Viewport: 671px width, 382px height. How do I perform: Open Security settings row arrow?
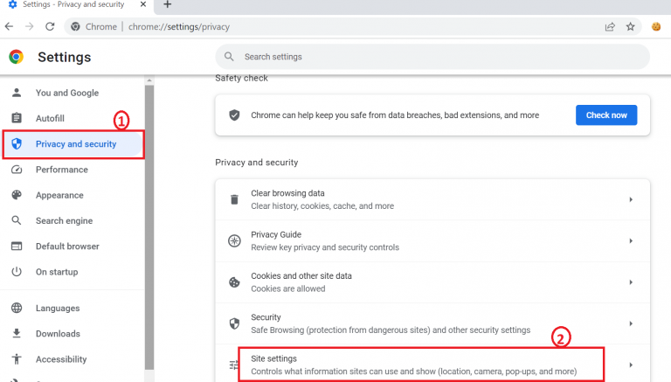point(630,323)
